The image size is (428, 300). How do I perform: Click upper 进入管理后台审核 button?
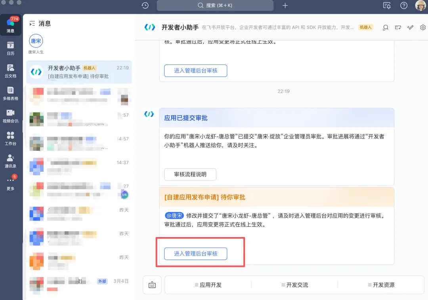(195, 70)
